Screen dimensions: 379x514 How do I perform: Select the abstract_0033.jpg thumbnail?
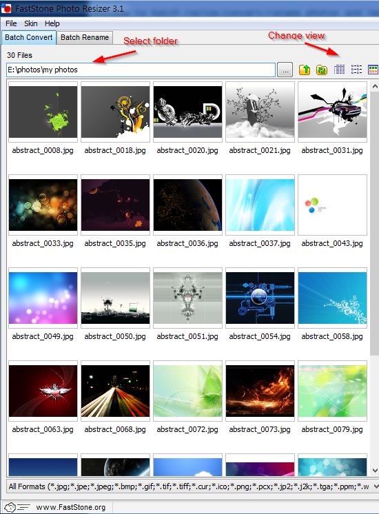pyautogui.click(x=43, y=205)
